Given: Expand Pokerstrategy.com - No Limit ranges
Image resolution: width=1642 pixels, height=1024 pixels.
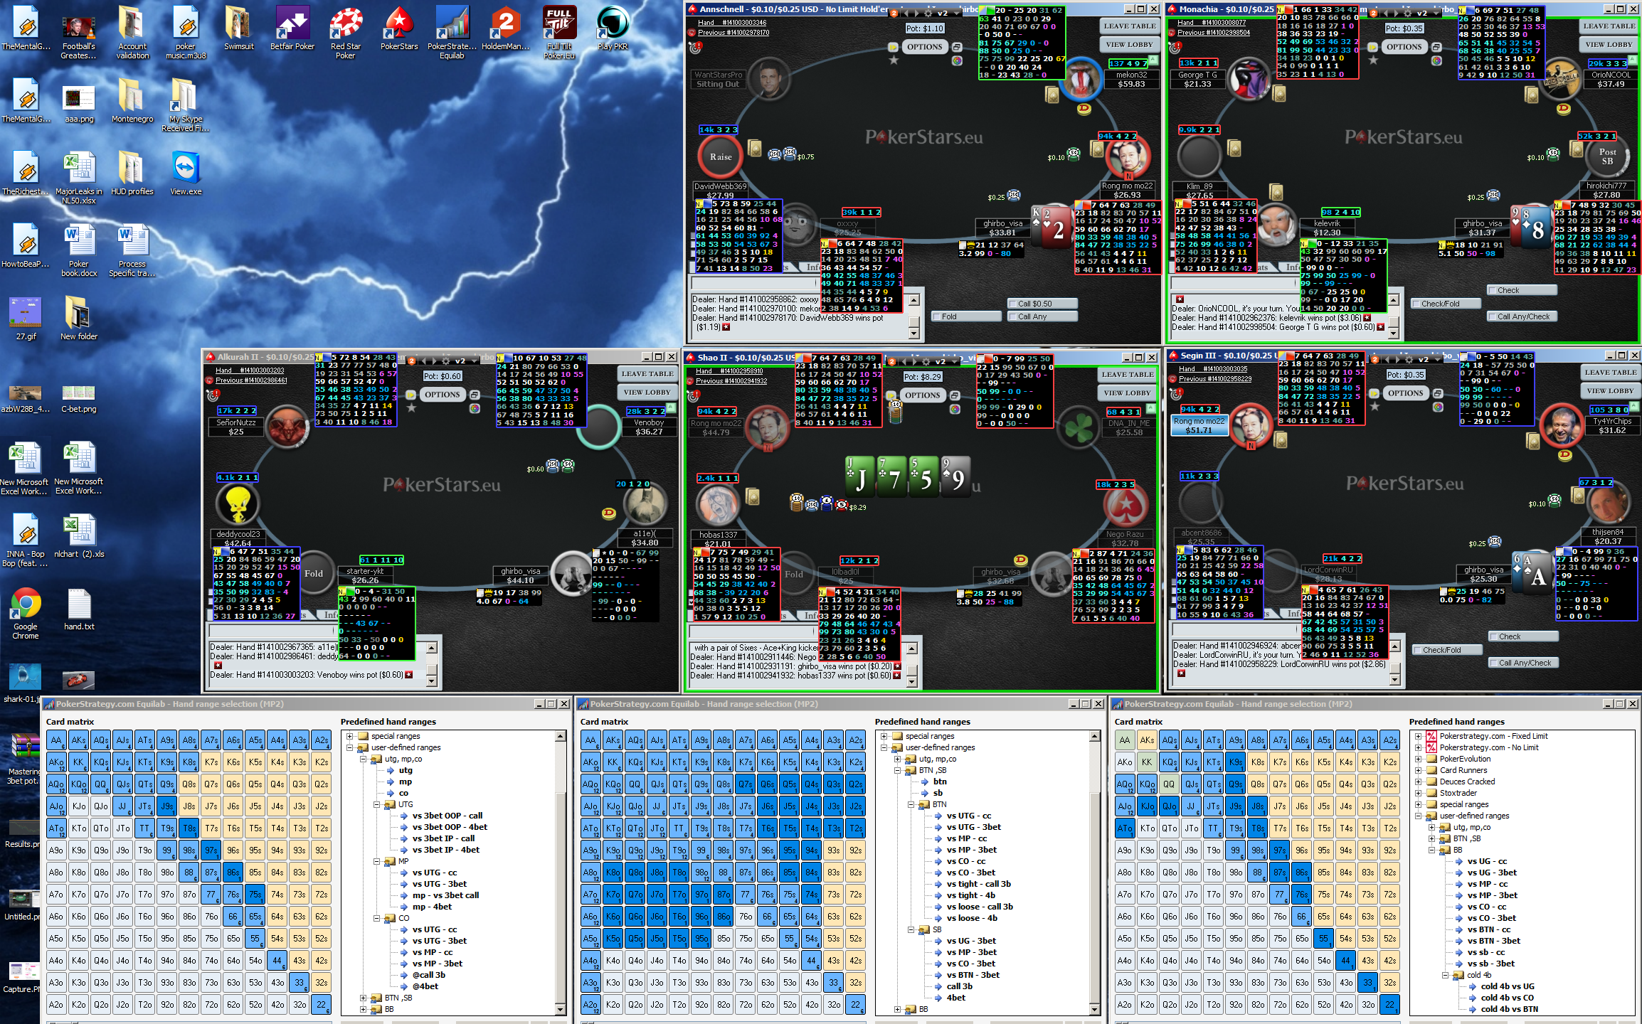Looking at the screenshot, I should (x=1419, y=747).
